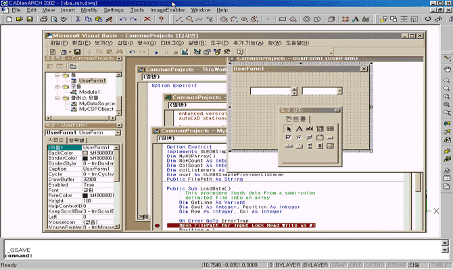Select the pointer arrow tool in toolbox
Image resolution: width=453 pixels, height=270 pixels.
click(x=289, y=129)
